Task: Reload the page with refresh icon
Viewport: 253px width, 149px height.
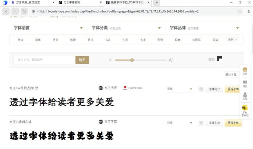Action: point(24,11)
